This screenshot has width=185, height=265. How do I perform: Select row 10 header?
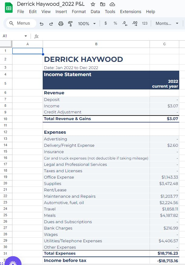tap(5, 119)
